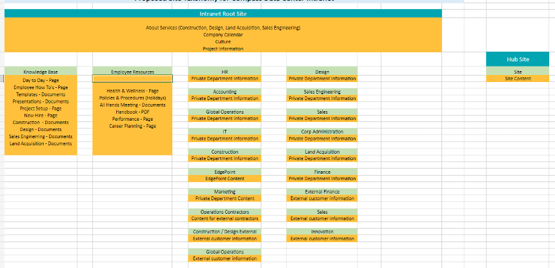This screenshot has height=268, width=555.
Task: Click Private Department Information under HR
Action: pos(225,79)
